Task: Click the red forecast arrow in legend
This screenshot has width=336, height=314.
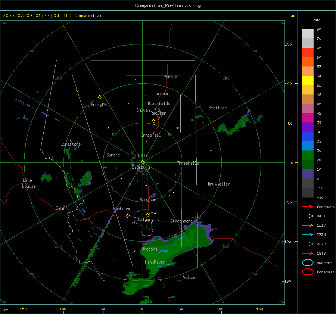Action: [x=308, y=206]
